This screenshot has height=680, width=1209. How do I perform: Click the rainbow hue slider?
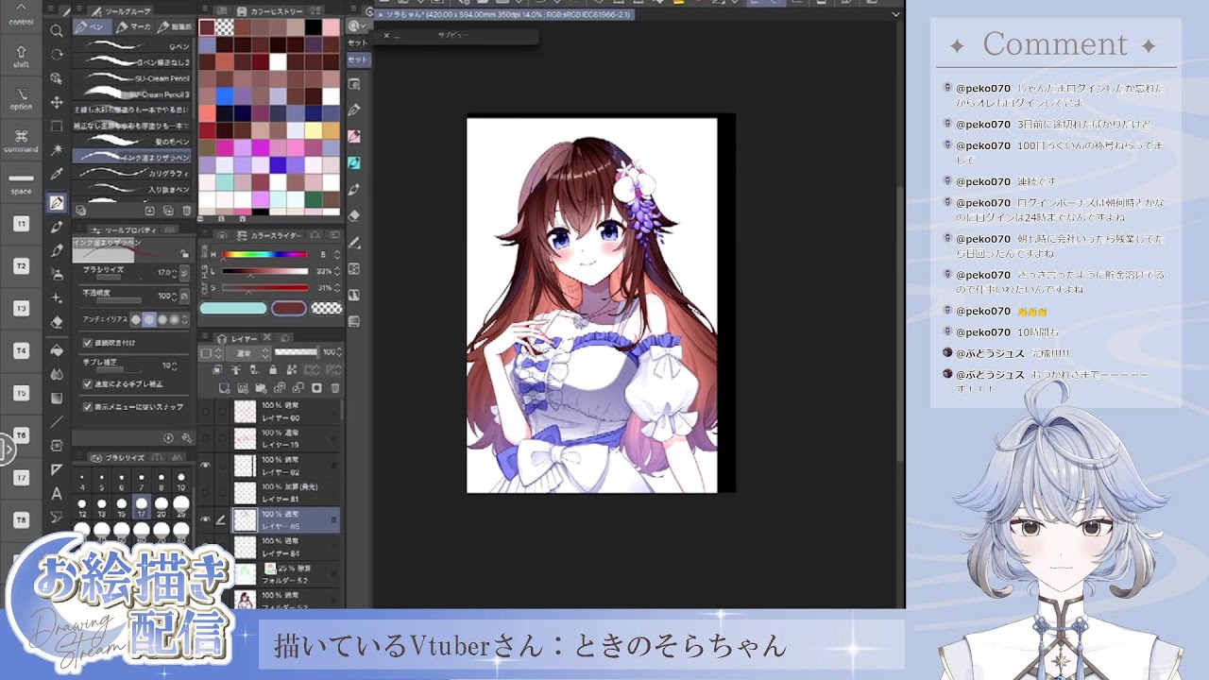[x=264, y=254]
